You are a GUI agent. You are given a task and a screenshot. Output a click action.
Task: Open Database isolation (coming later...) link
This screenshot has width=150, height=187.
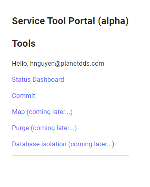[x=63, y=144]
